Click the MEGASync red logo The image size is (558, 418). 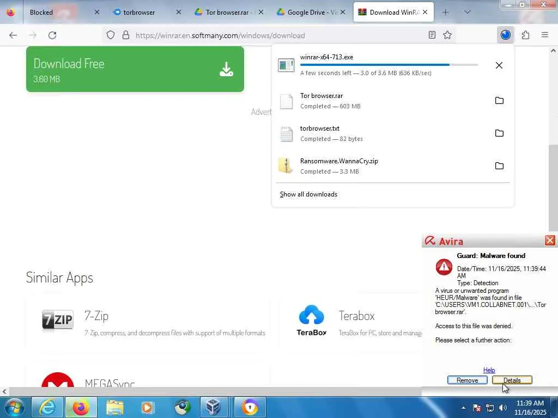[58, 379]
